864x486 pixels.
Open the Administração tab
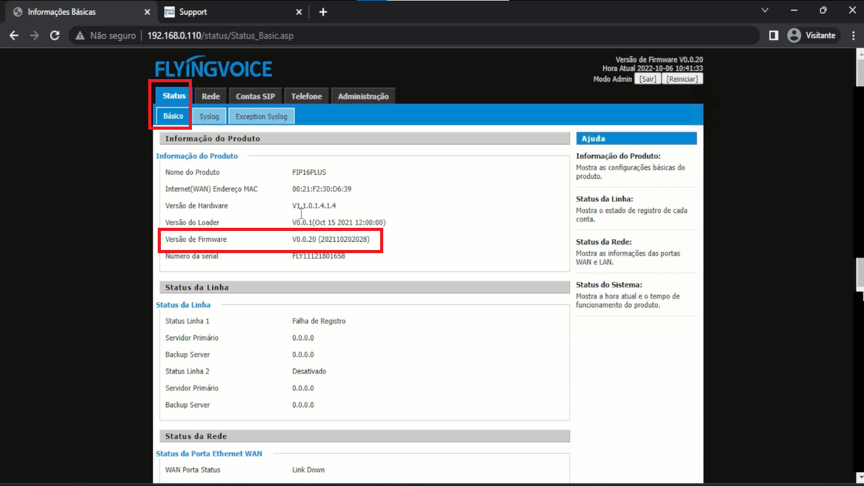tap(363, 96)
